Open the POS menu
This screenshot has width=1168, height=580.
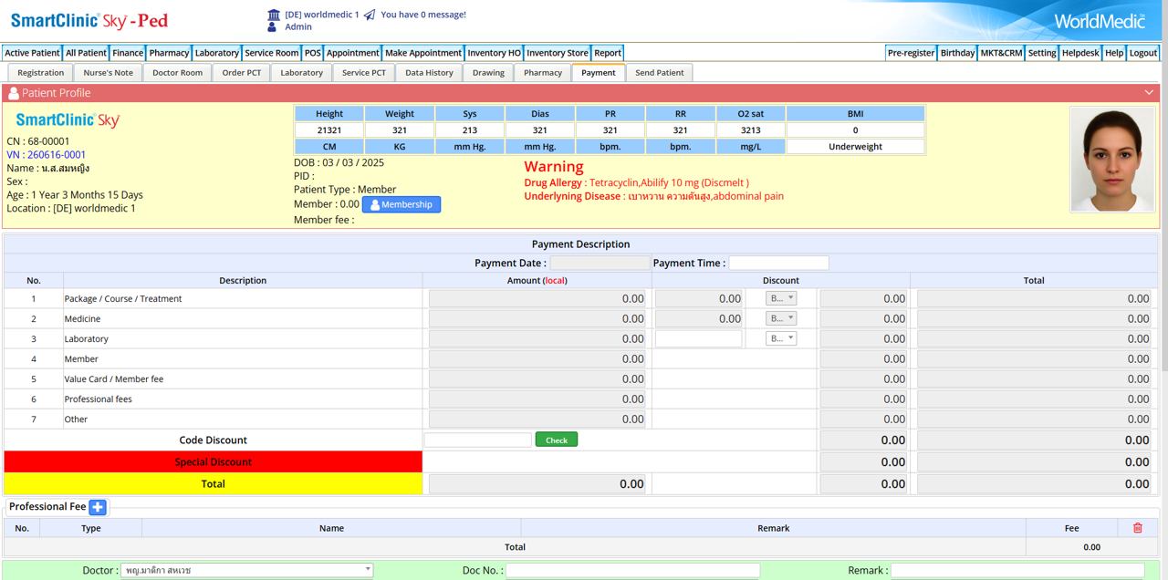tap(313, 53)
